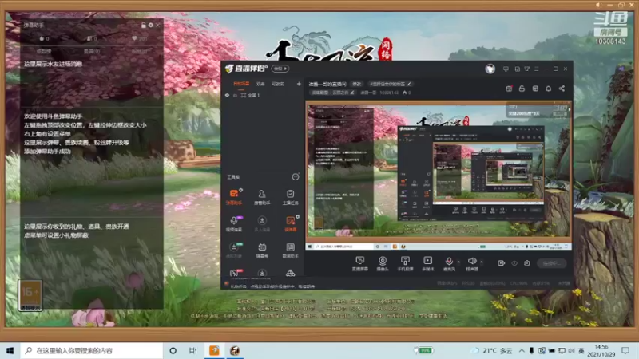Toggle lock on danmaku helper overlay
Viewport: 639px width, 359px height.
143,26
